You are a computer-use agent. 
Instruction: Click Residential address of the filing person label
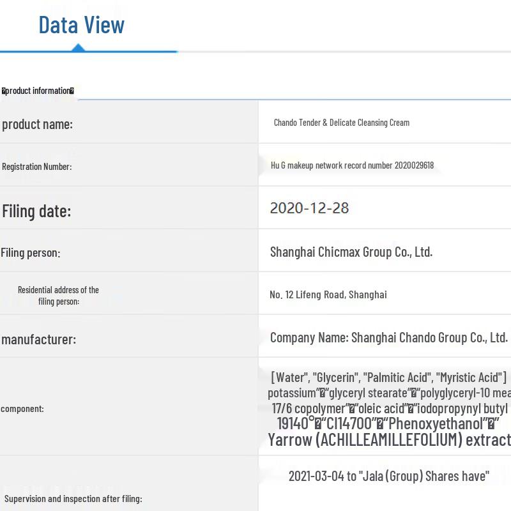[58, 296]
